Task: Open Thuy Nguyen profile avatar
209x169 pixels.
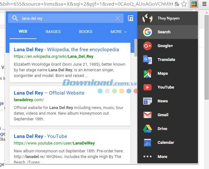Action: coord(147,18)
